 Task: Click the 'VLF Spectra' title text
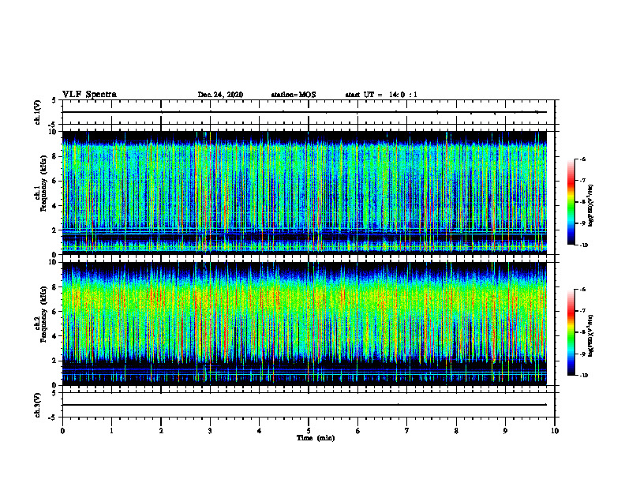coord(89,95)
